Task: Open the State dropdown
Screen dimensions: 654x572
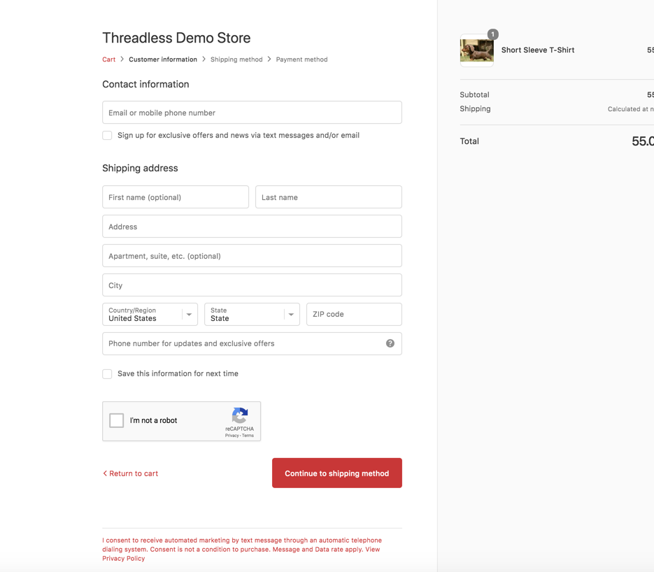Action: pos(252,315)
